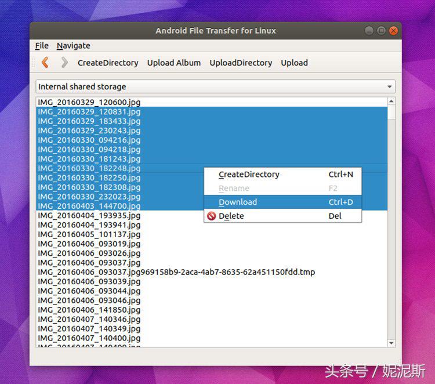The height and width of the screenshot is (384, 435).
Task: Select IMG_20160406_093037.jpg
Action: [212, 262]
